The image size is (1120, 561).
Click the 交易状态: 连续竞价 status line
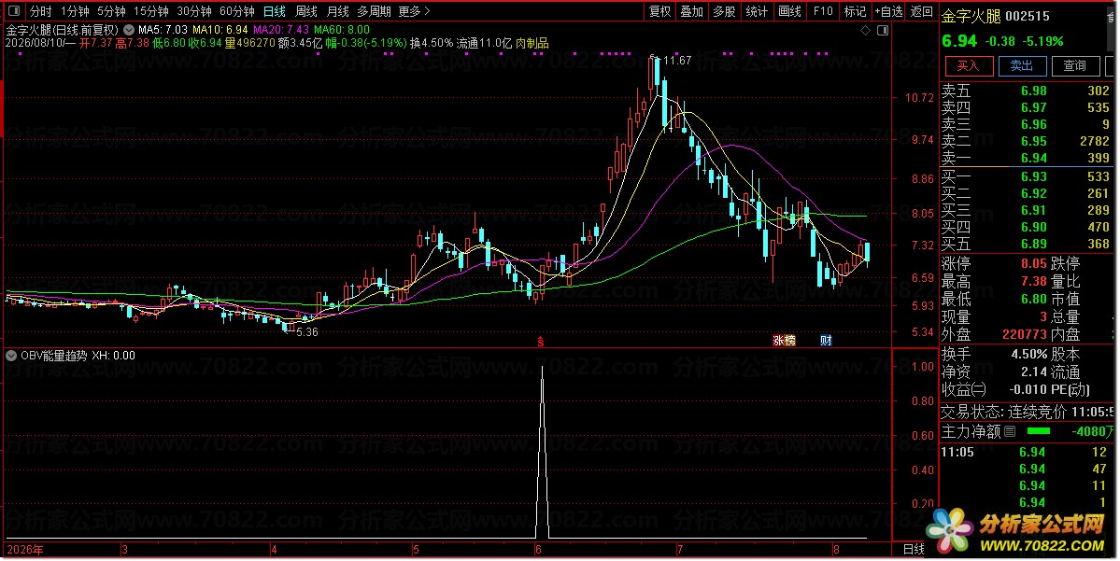click(1027, 412)
